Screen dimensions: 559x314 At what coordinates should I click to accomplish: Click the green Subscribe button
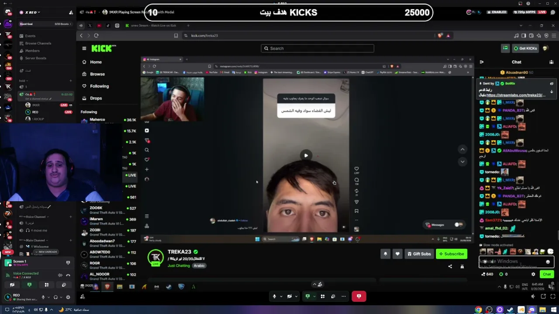(x=452, y=254)
